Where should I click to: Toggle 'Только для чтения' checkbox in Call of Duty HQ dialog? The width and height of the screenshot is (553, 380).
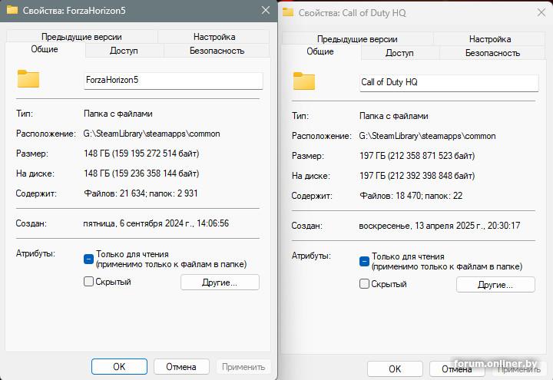(364, 262)
